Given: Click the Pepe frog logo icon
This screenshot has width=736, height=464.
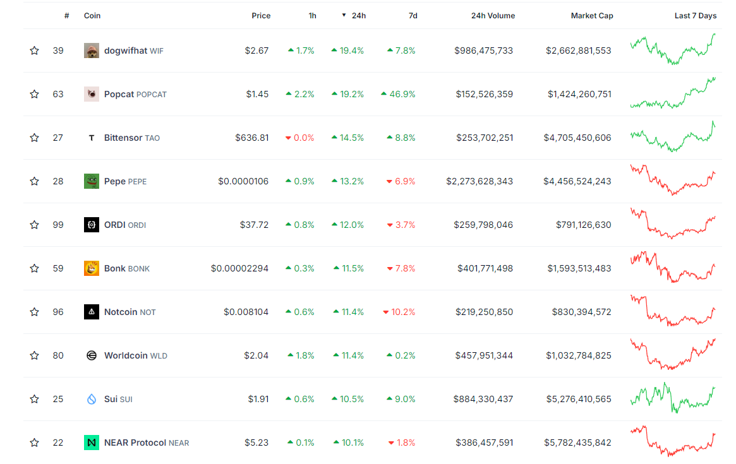Looking at the screenshot, I should [92, 181].
